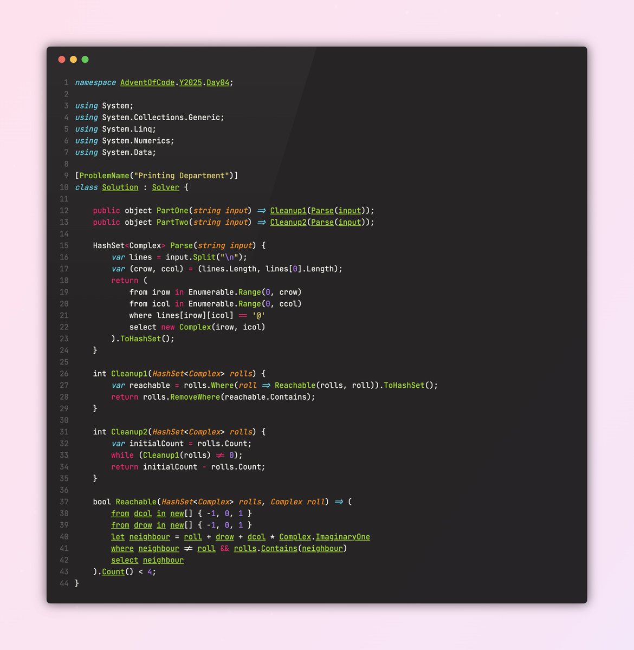Click the Count method link on line 43
The height and width of the screenshot is (650, 634).
coord(113,571)
